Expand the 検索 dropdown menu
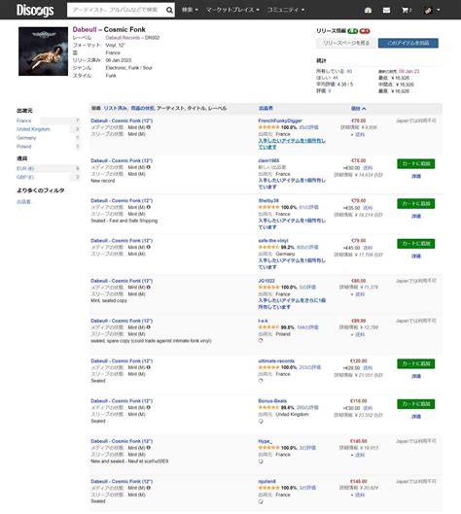This screenshot has height=514, width=461. pyautogui.click(x=190, y=10)
